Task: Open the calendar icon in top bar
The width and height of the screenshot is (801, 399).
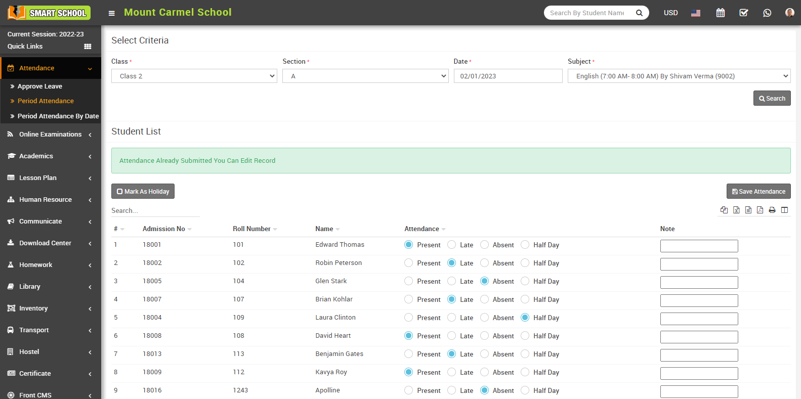Action: (720, 13)
